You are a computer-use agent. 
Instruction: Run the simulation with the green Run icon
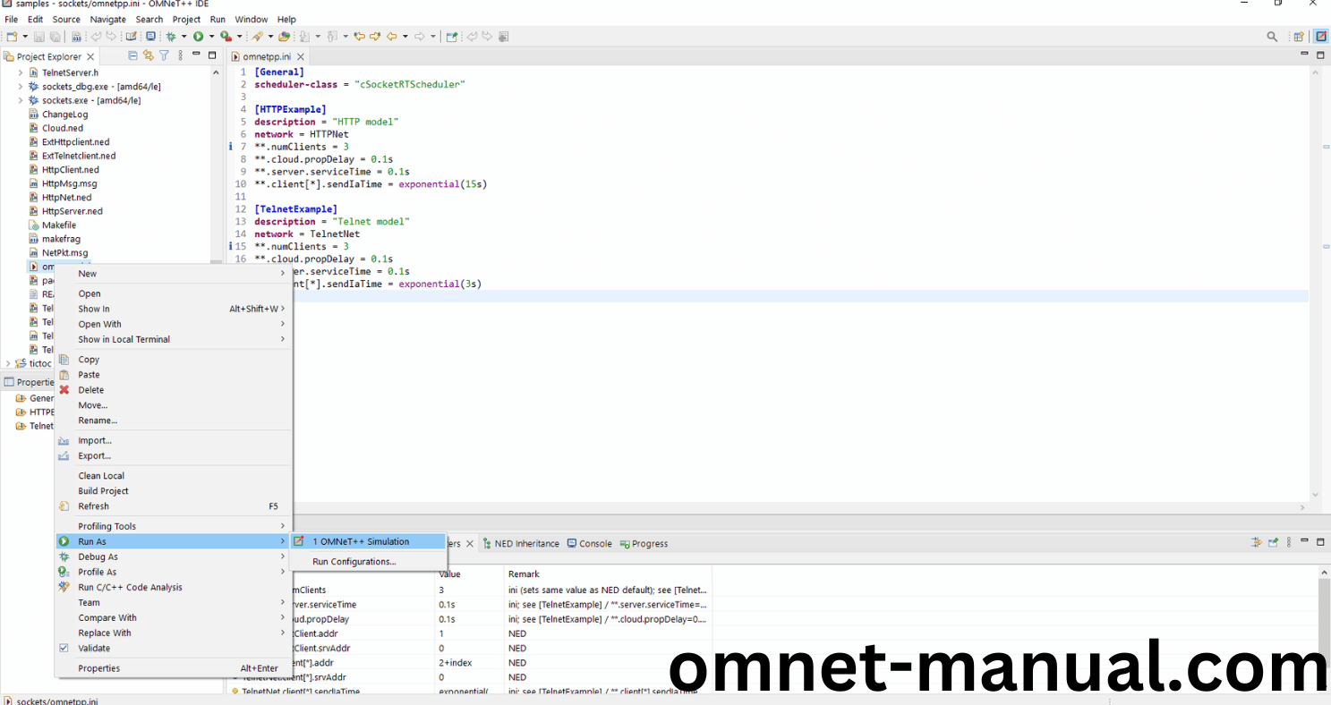[x=199, y=36]
